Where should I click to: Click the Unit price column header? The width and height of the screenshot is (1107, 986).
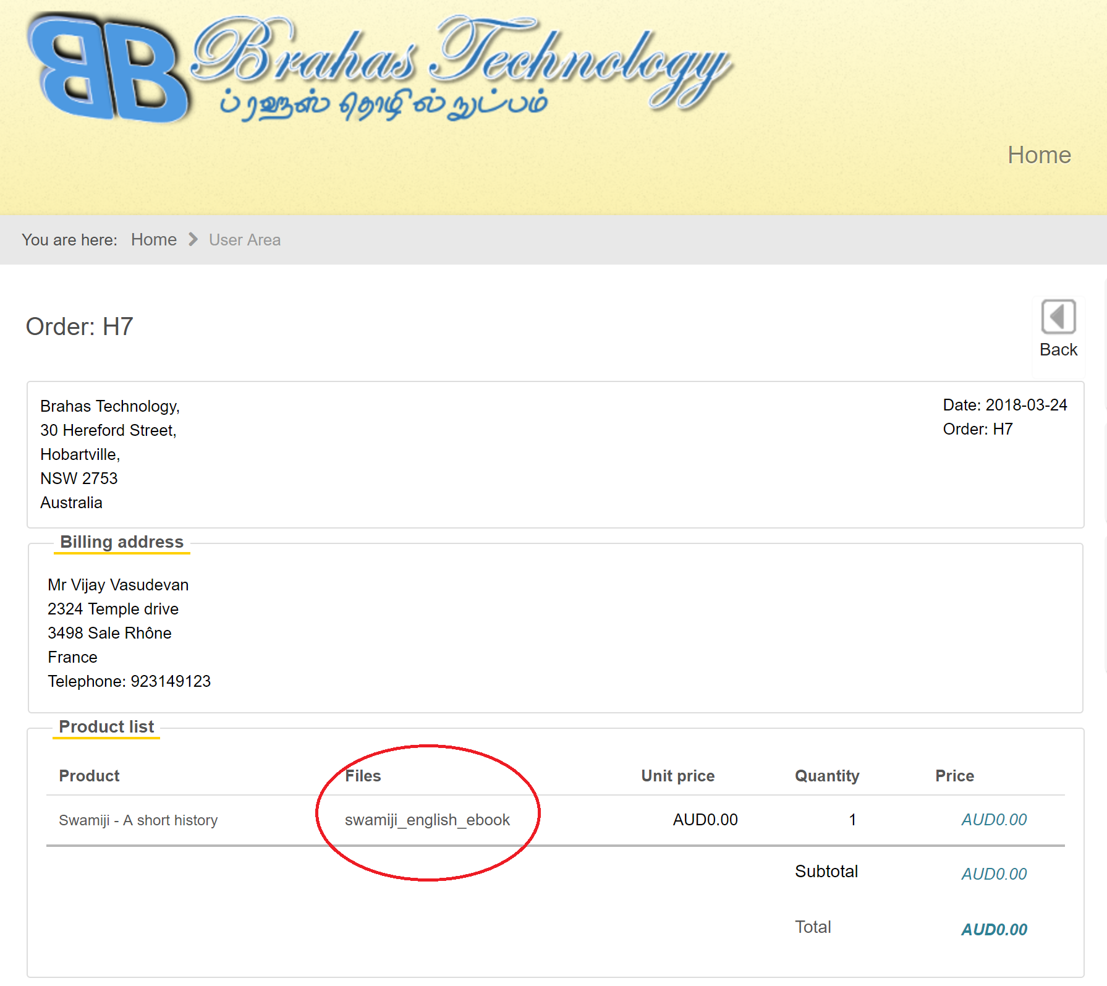(x=677, y=776)
